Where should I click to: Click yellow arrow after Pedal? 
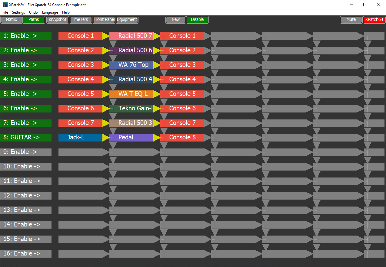tap(157, 138)
